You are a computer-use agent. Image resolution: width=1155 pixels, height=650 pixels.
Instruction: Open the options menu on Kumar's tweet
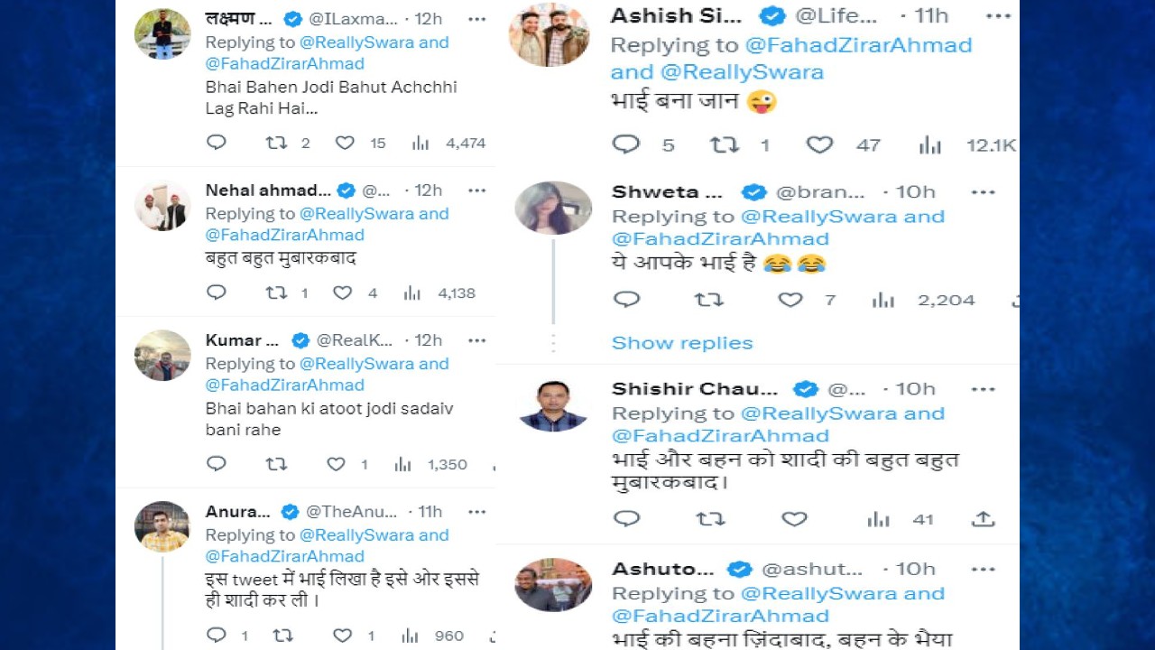[477, 340]
